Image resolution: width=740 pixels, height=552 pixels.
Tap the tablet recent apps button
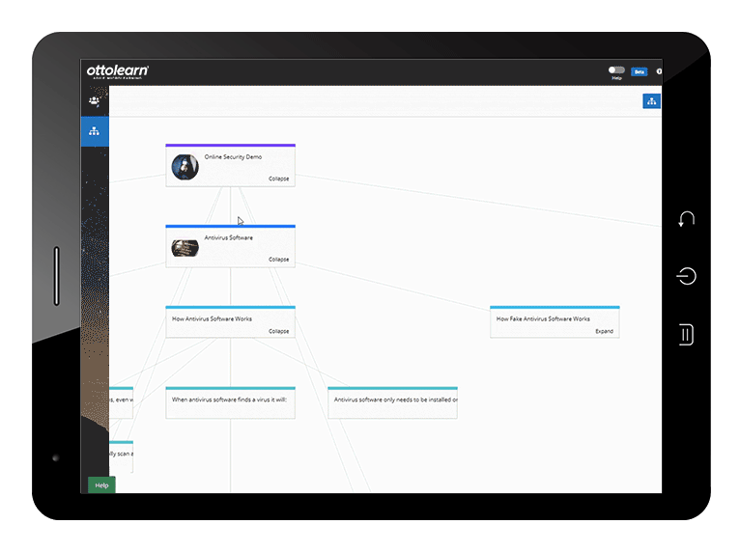click(686, 335)
